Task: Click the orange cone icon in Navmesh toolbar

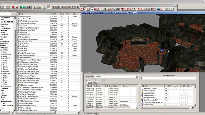Action: tap(109, 9)
